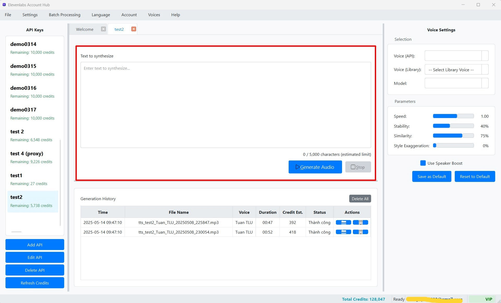Select the test2 API key with 5,738 credits
501x303 pixels.
point(33,201)
